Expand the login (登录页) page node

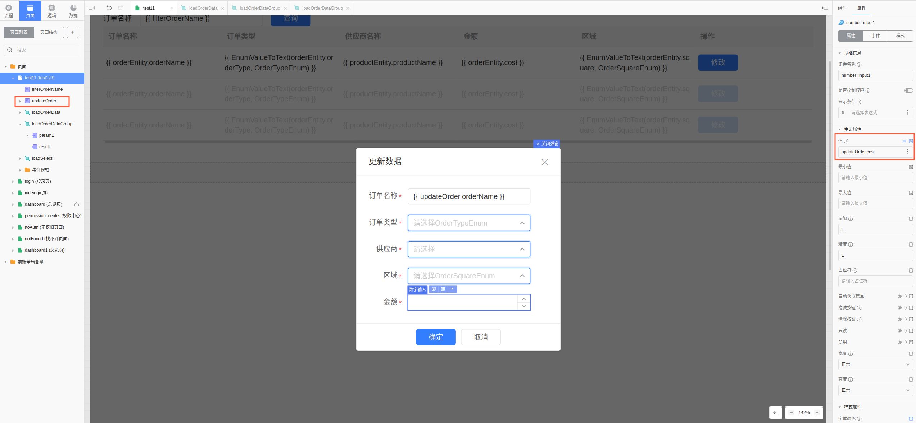[13, 182]
